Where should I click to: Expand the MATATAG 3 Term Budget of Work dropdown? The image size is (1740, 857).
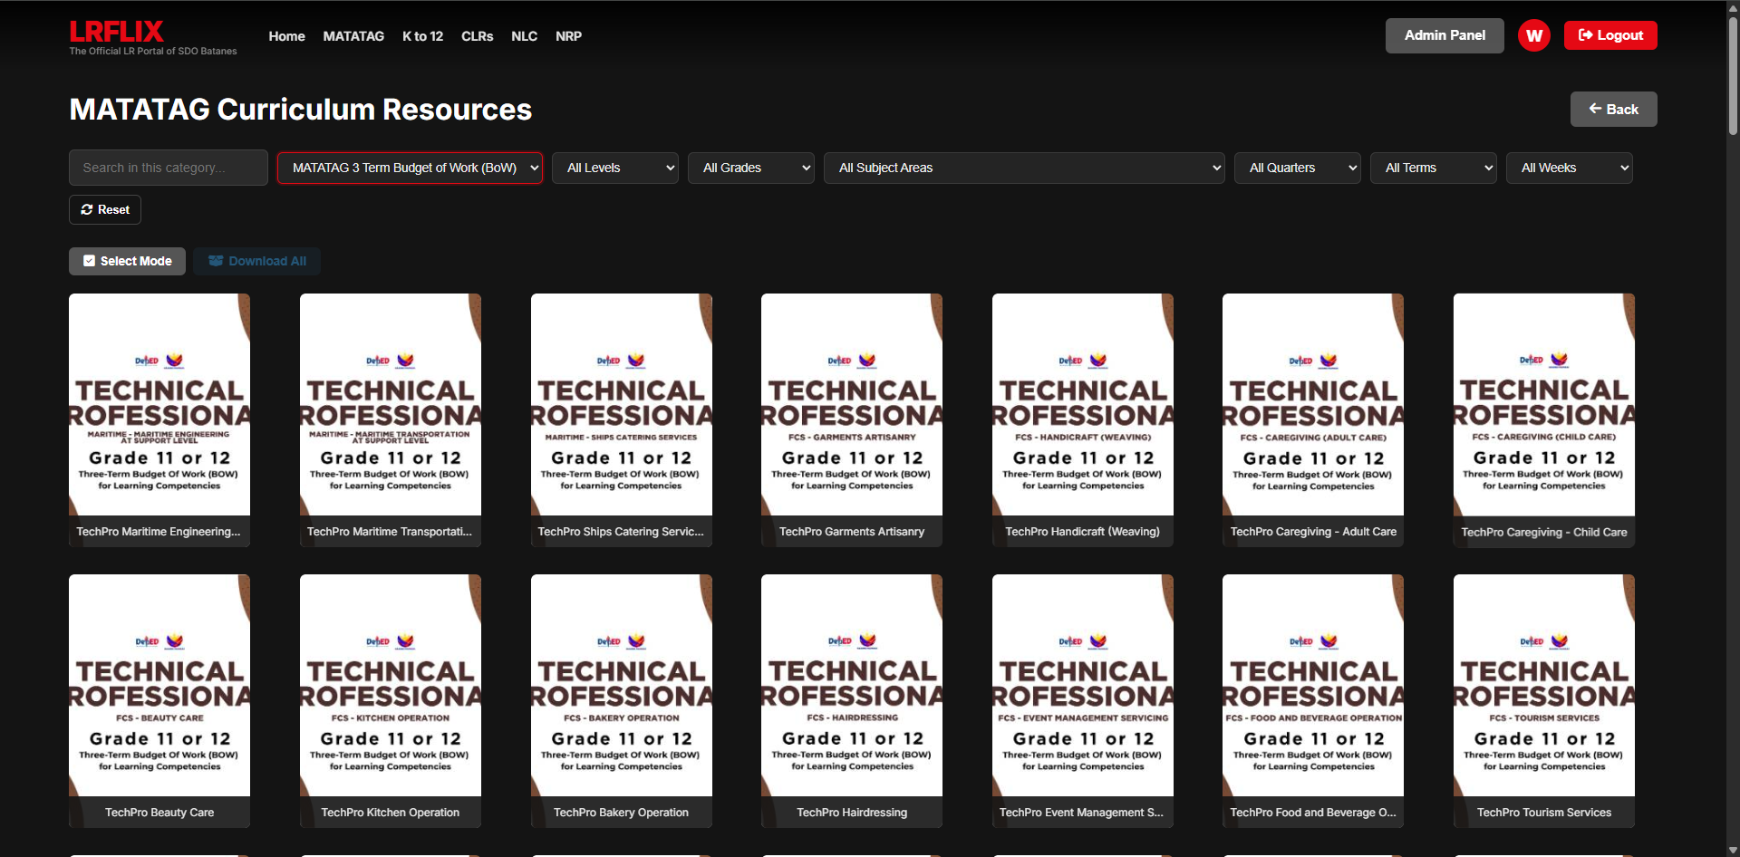(411, 168)
